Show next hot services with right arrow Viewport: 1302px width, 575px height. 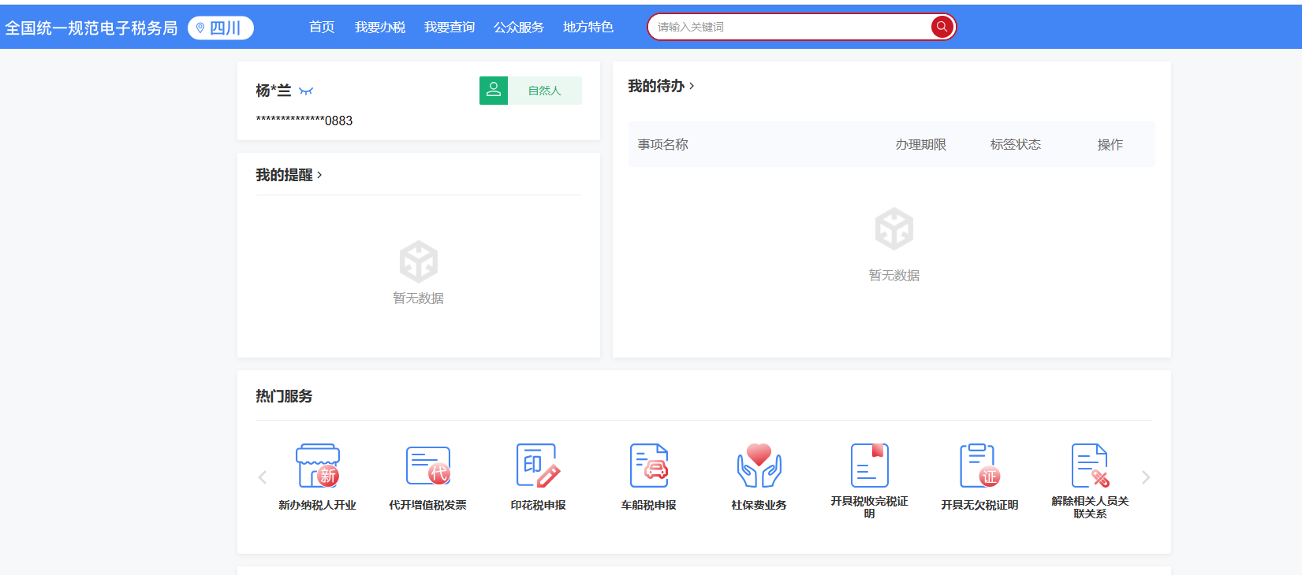point(1146,477)
